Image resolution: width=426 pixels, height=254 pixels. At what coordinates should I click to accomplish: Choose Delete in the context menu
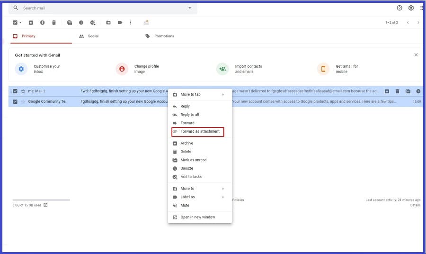tap(200, 152)
